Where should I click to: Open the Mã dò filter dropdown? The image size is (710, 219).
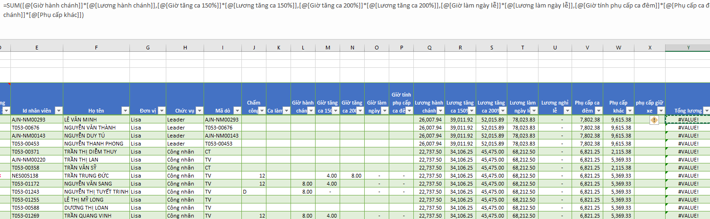(x=237, y=111)
